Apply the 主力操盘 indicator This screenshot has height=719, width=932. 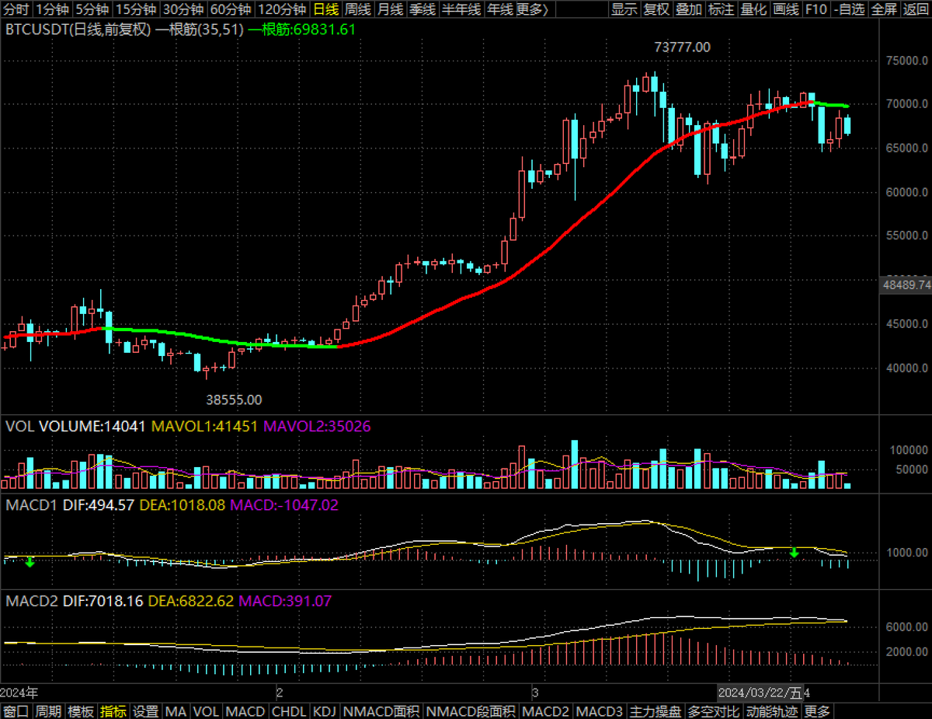point(656,711)
